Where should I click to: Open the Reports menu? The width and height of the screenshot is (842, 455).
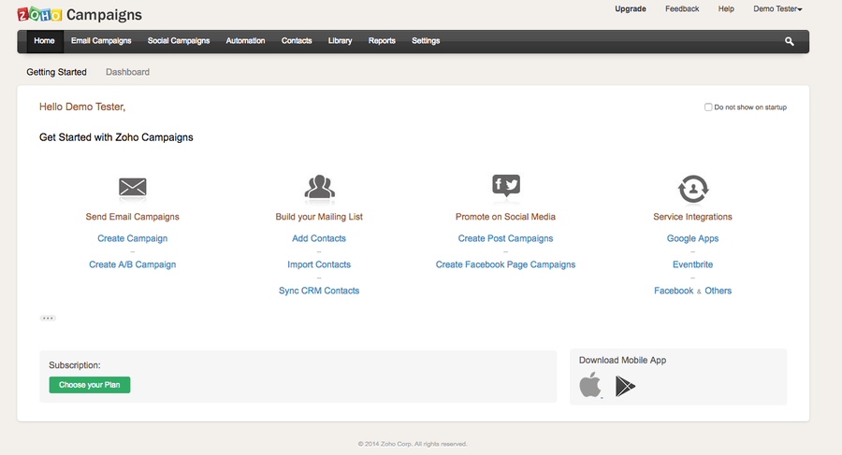click(x=382, y=41)
